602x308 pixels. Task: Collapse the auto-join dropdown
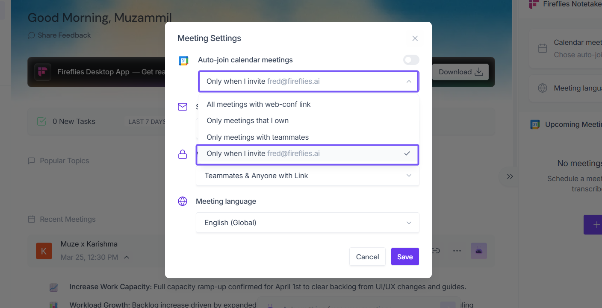click(x=409, y=81)
